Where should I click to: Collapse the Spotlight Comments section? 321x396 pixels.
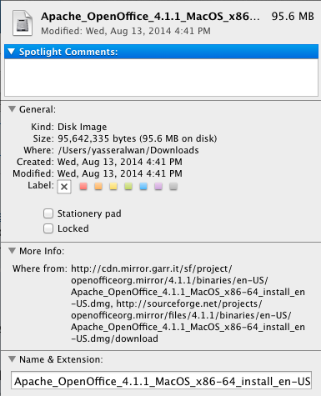[x=12, y=52]
